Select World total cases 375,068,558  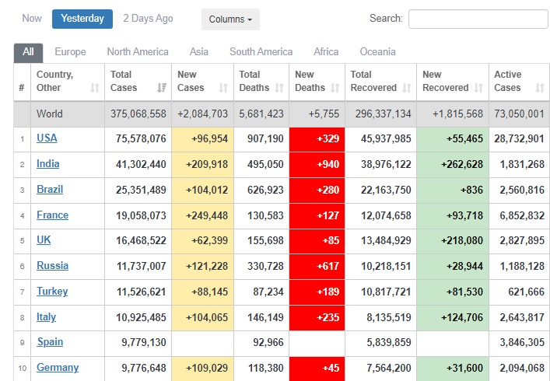(x=138, y=114)
